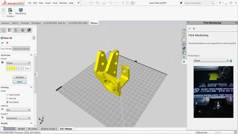Expand the Support Everywhere dropdown
The image size is (238, 134).
coord(19,118)
